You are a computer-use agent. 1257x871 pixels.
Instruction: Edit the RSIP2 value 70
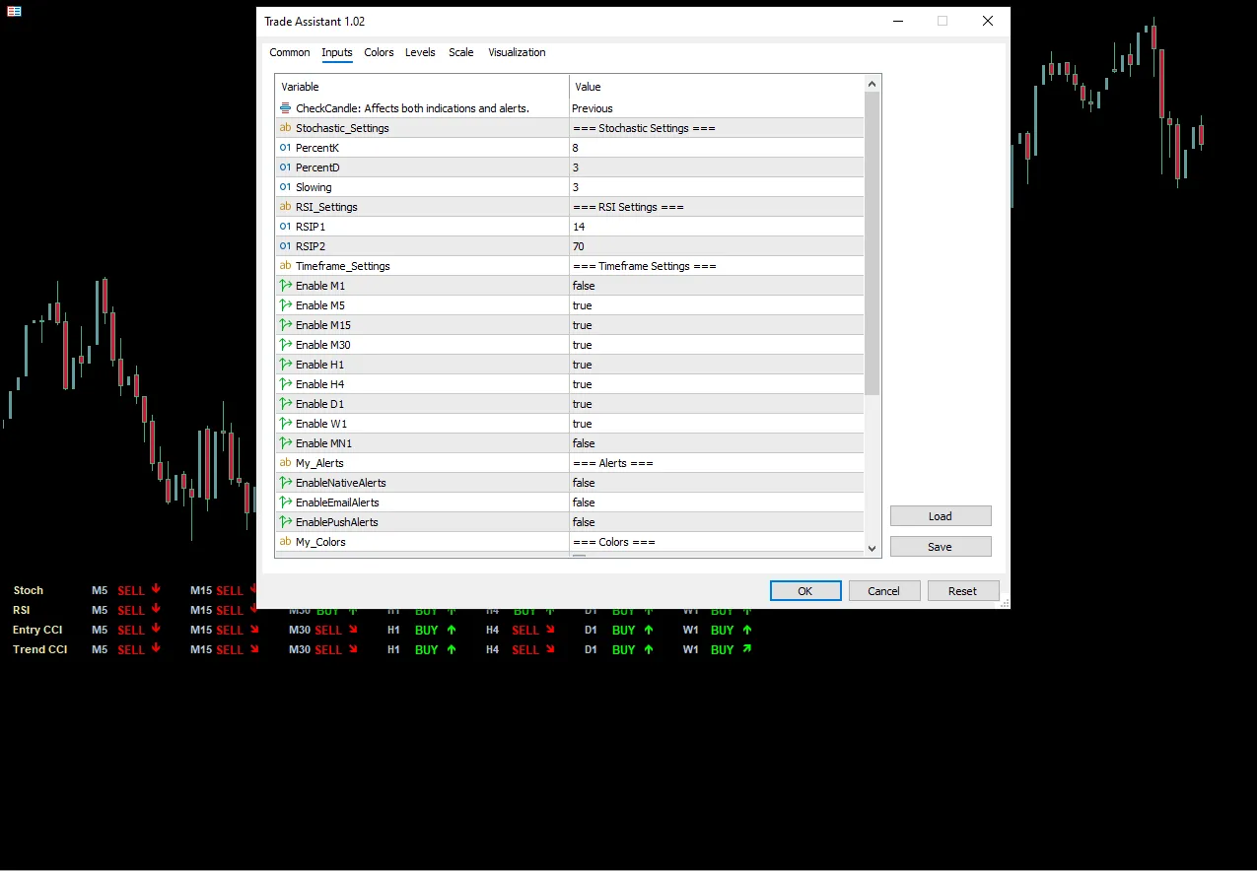[x=716, y=246]
